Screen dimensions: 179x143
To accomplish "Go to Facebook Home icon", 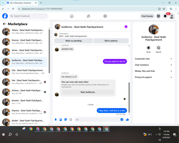I will coord(72,16).
